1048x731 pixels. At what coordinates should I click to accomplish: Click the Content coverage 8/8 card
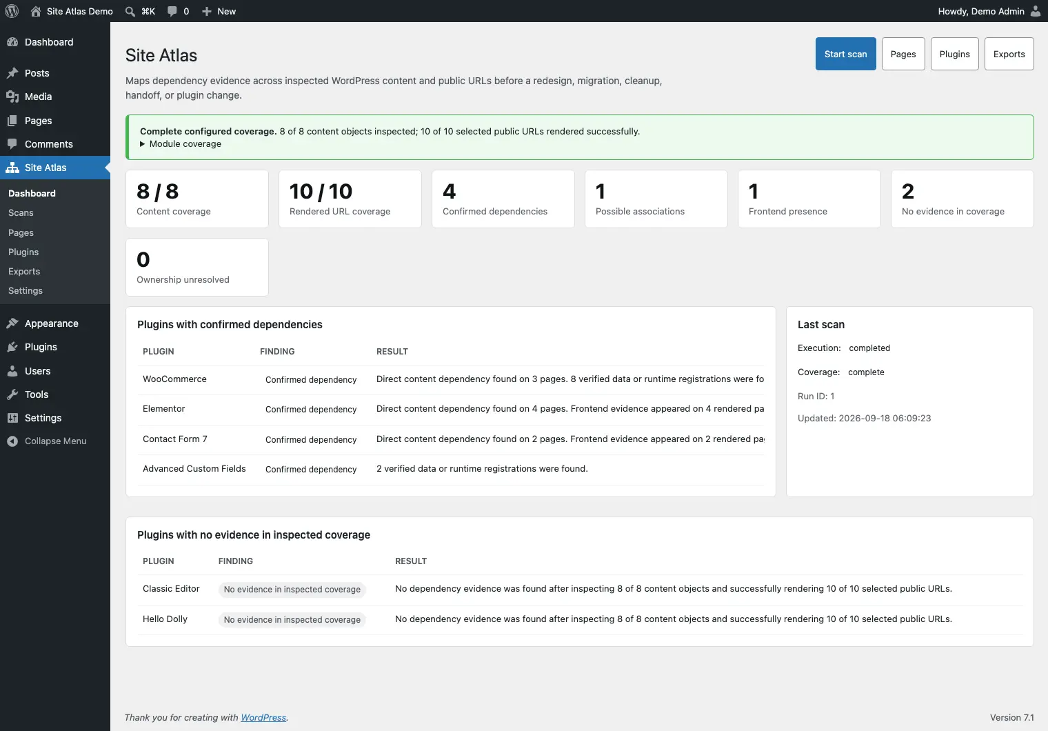pos(197,199)
